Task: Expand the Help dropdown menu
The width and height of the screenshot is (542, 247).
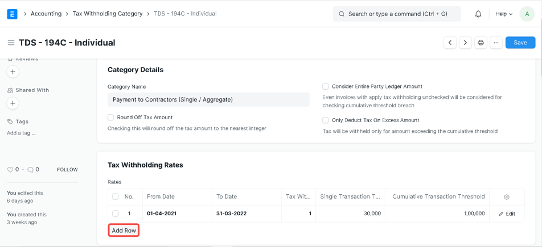Action: pyautogui.click(x=504, y=14)
